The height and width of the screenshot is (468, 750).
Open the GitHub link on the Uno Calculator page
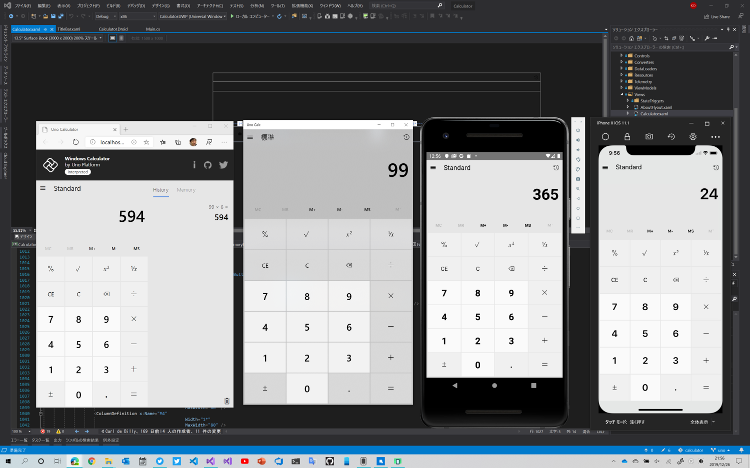click(x=207, y=165)
